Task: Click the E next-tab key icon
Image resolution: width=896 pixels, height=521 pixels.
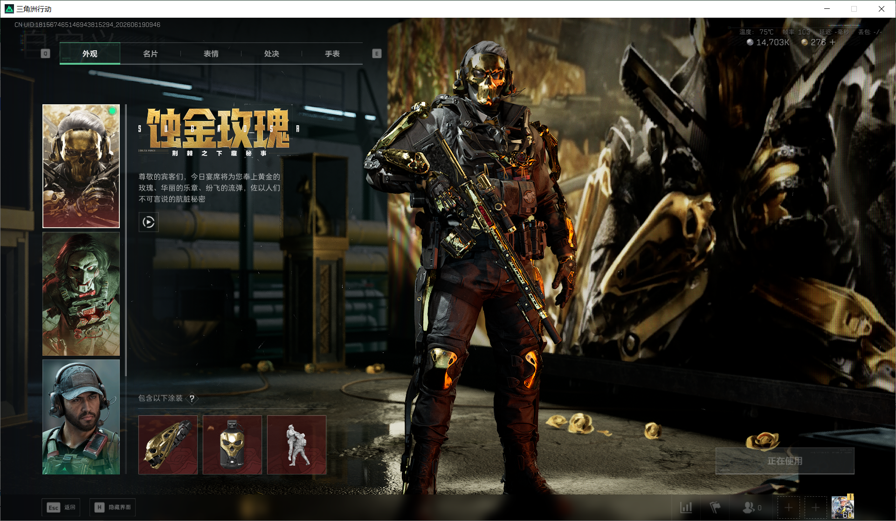Action: [377, 54]
